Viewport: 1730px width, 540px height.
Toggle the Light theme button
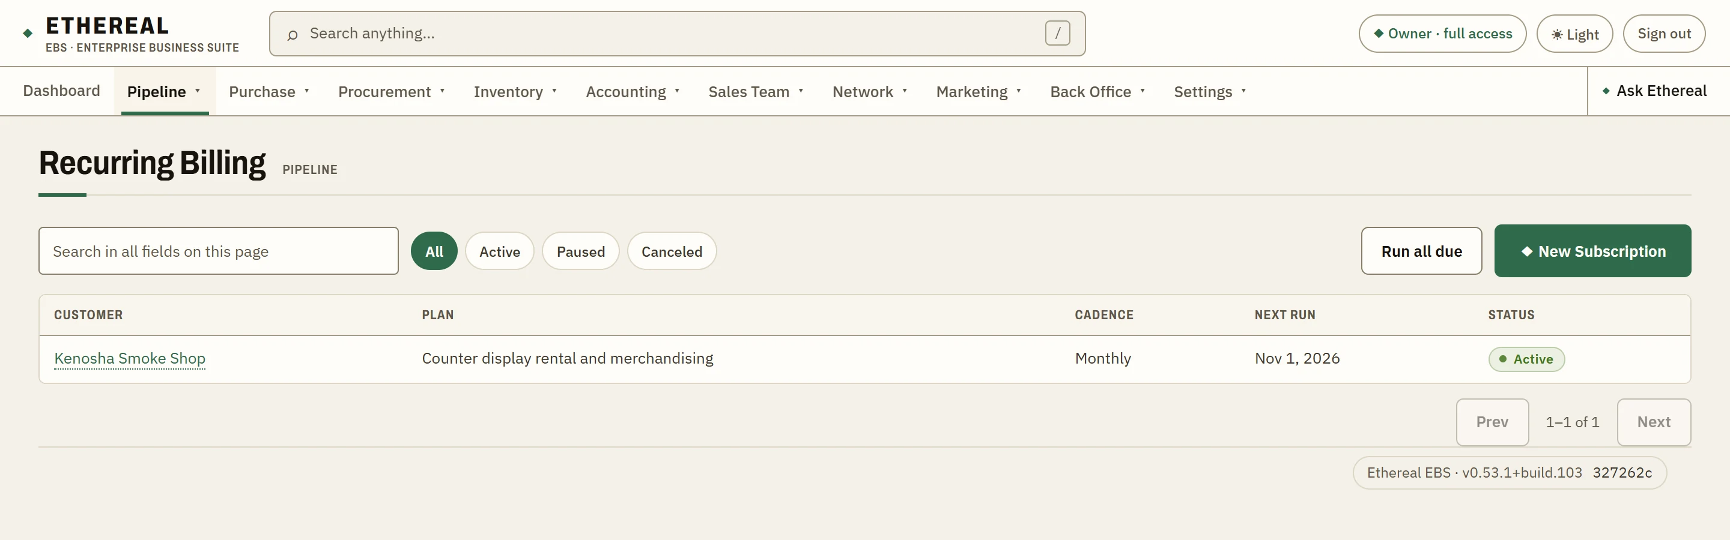(1574, 34)
